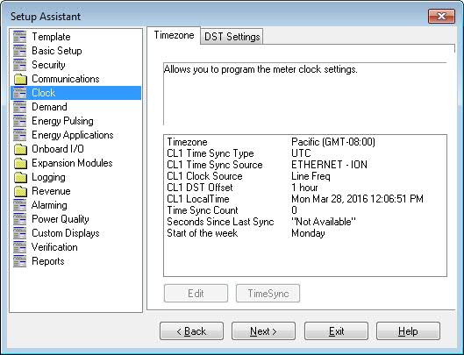Screen dimensions: 464x355
Task: Click the Reports screen icon
Action: tap(20, 261)
